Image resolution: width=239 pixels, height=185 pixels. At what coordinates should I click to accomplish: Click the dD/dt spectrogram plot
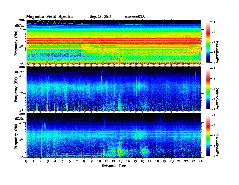113,89
